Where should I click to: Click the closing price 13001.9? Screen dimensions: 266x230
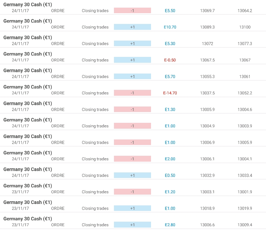pyautogui.click(x=245, y=192)
